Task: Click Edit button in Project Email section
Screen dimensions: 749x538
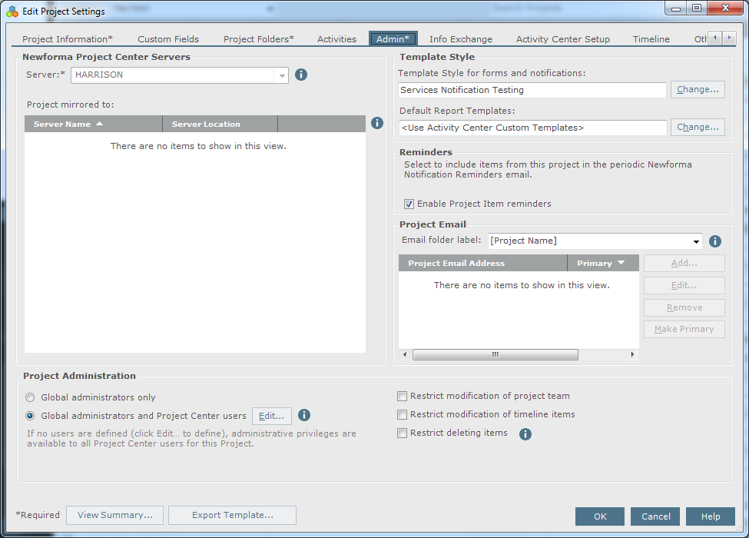Action: 684,286
